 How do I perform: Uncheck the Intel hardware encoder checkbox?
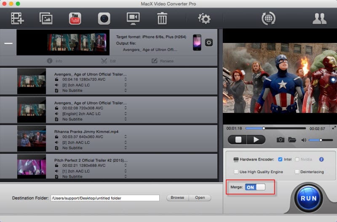280,159
